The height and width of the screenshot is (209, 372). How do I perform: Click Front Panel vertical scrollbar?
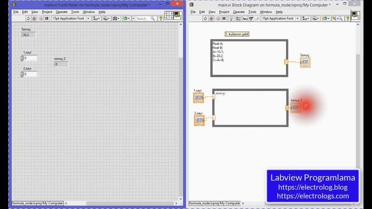point(181,111)
